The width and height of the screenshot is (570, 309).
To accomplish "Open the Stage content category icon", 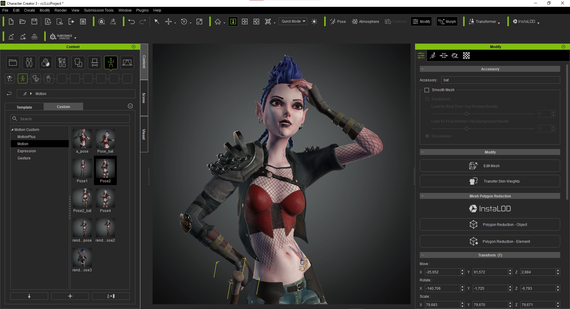I will [127, 62].
